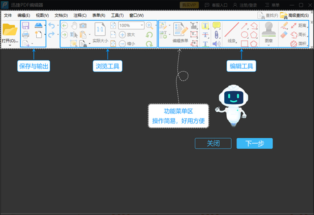Expand the undo history dropdown arrow

pos(58,25)
